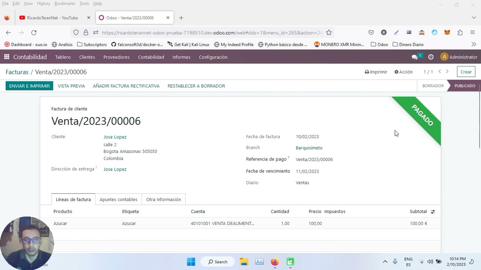List all tabs dropdown arrow
Image resolution: width=481 pixels, height=270 pixels.
pos(473,18)
